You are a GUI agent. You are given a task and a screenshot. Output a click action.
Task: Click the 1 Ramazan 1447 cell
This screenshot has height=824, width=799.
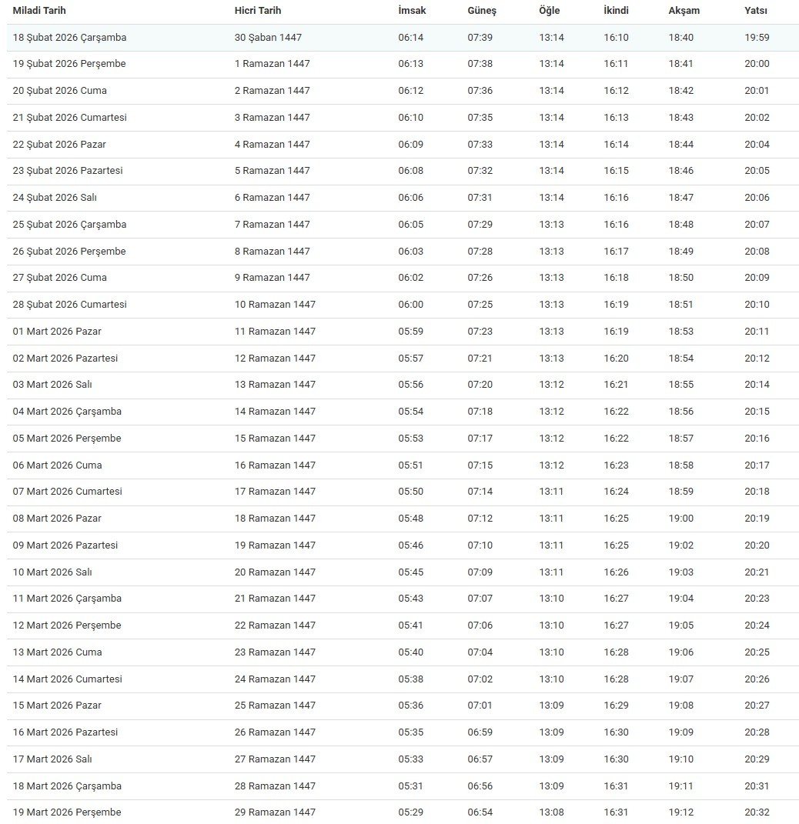(272, 64)
